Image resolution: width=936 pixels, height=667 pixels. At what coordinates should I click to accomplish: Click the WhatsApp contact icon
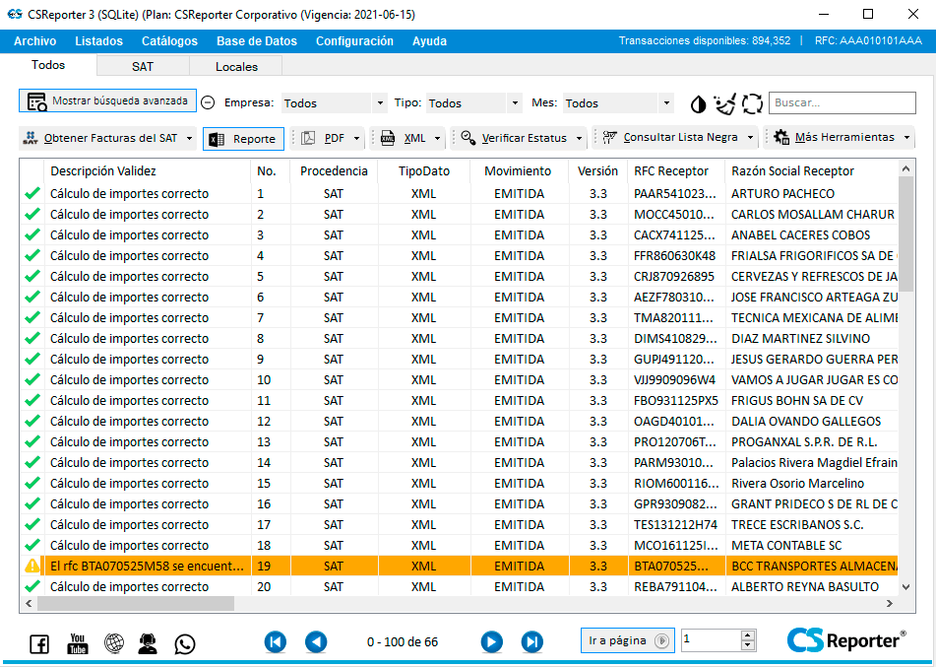tap(185, 643)
